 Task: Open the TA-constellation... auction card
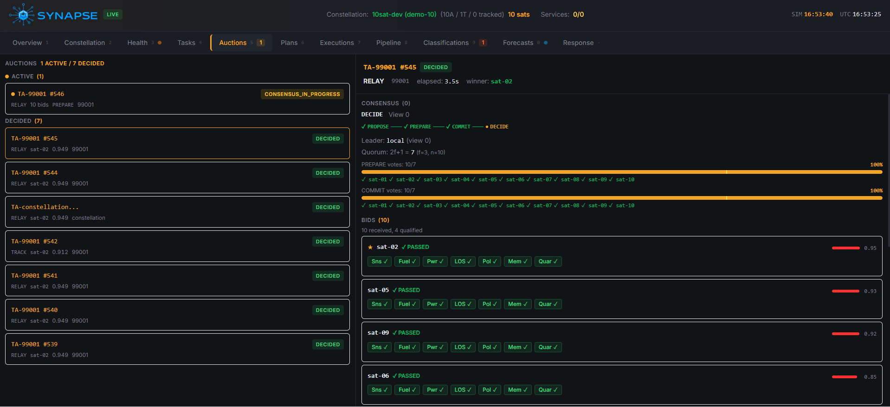pos(177,212)
